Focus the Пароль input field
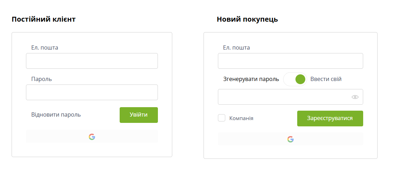 tap(92, 92)
